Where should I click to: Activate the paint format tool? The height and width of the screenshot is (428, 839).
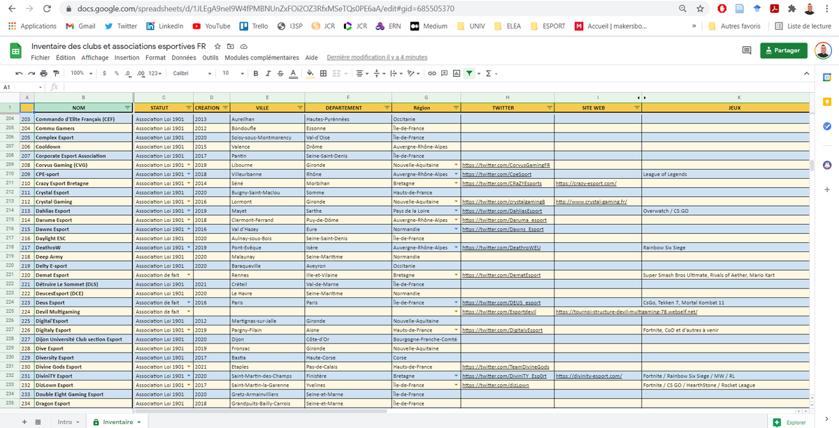click(x=55, y=73)
